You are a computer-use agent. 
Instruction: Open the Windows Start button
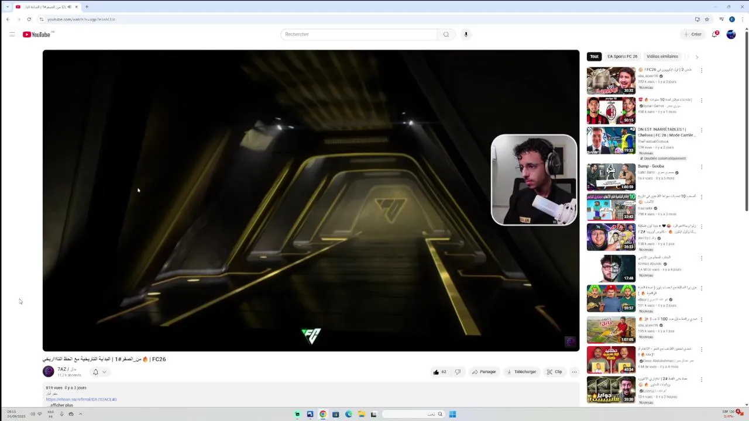(x=452, y=415)
